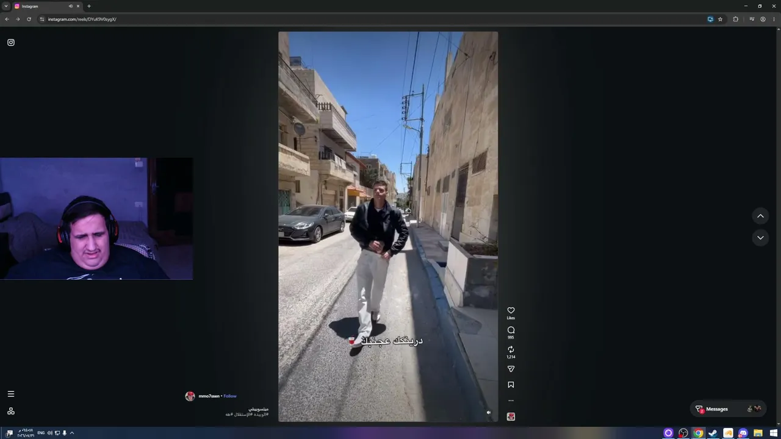
Task: Open the three-dot more options menu for the reel
Action: click(511, 401)
